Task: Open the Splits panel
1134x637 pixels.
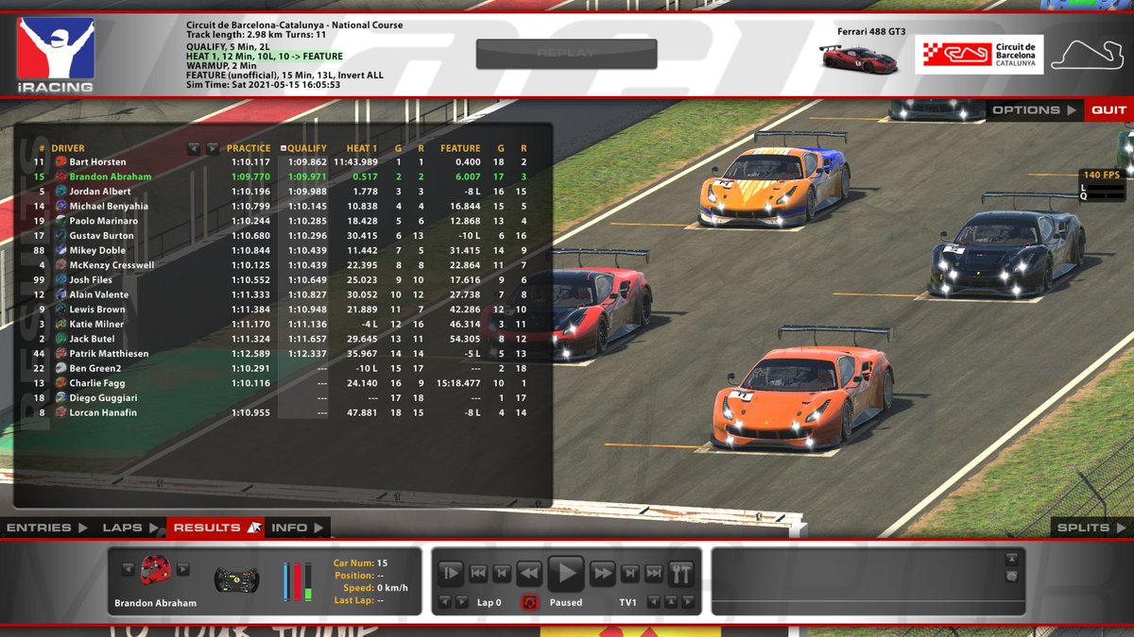Action: click(1091, 528)
